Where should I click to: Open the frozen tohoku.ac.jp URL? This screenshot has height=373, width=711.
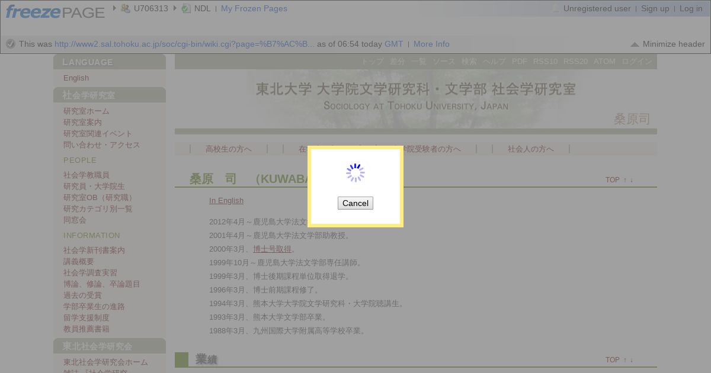pyautogui.click(x=184, y=44)
